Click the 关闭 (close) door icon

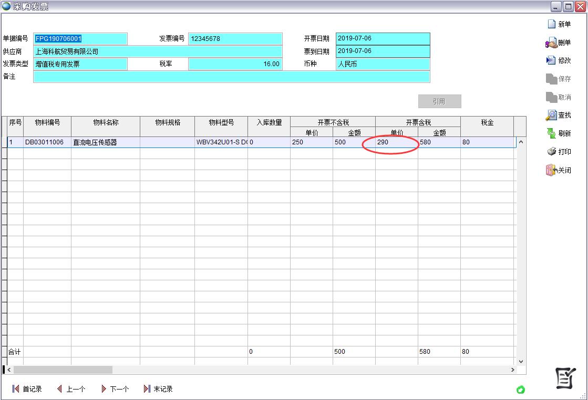(x=551, y=170)
